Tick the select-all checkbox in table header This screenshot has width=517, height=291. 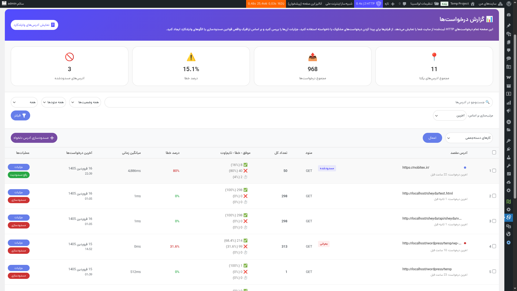pyautogui.click(x=494, y=153)
